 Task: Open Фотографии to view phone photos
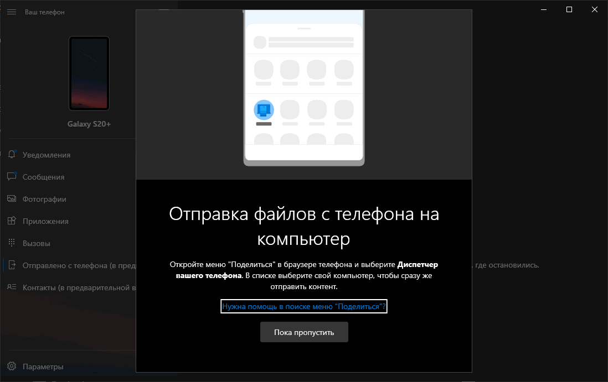pyautogui.click(x=12, y=199)
